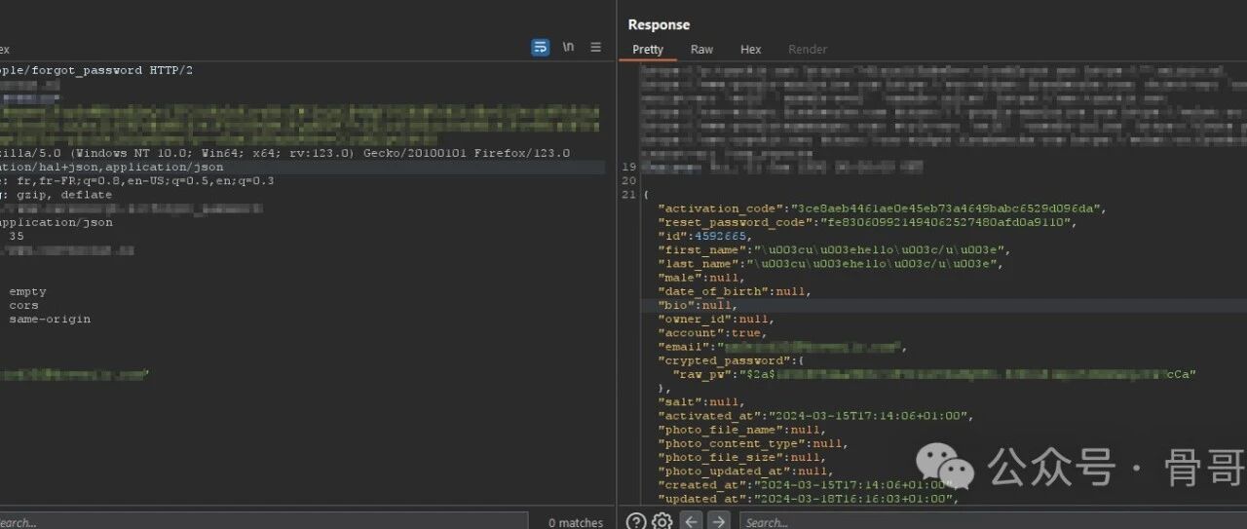
Task: Open the Render response tab
Action: click(x=808, y=50)
